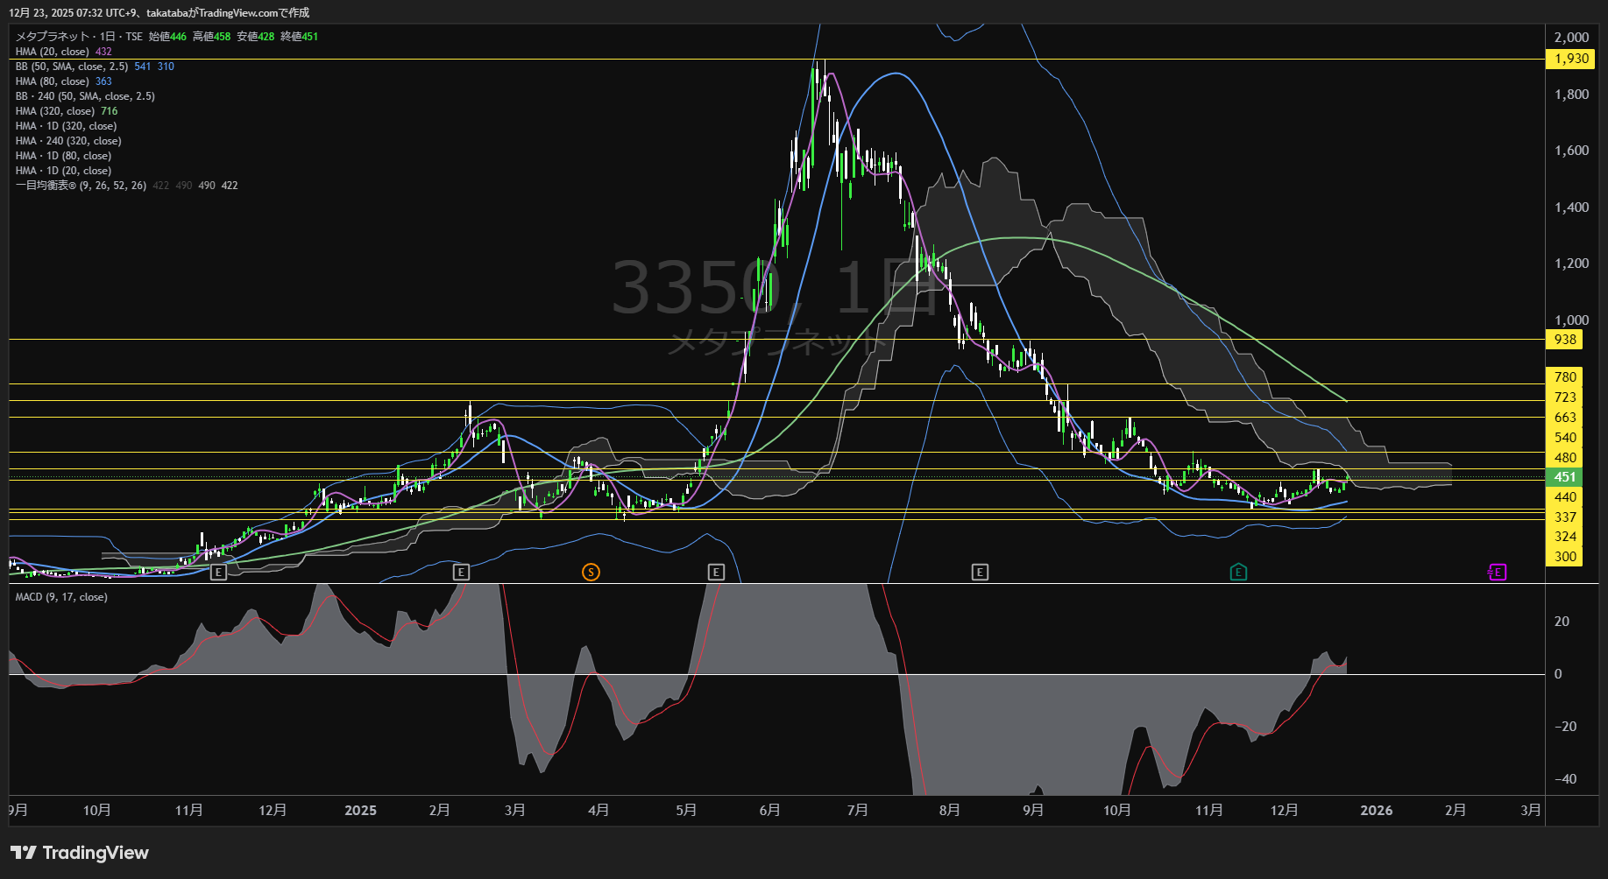
Task: Click the 300 yellow price label
Action: pos(1565,557)
